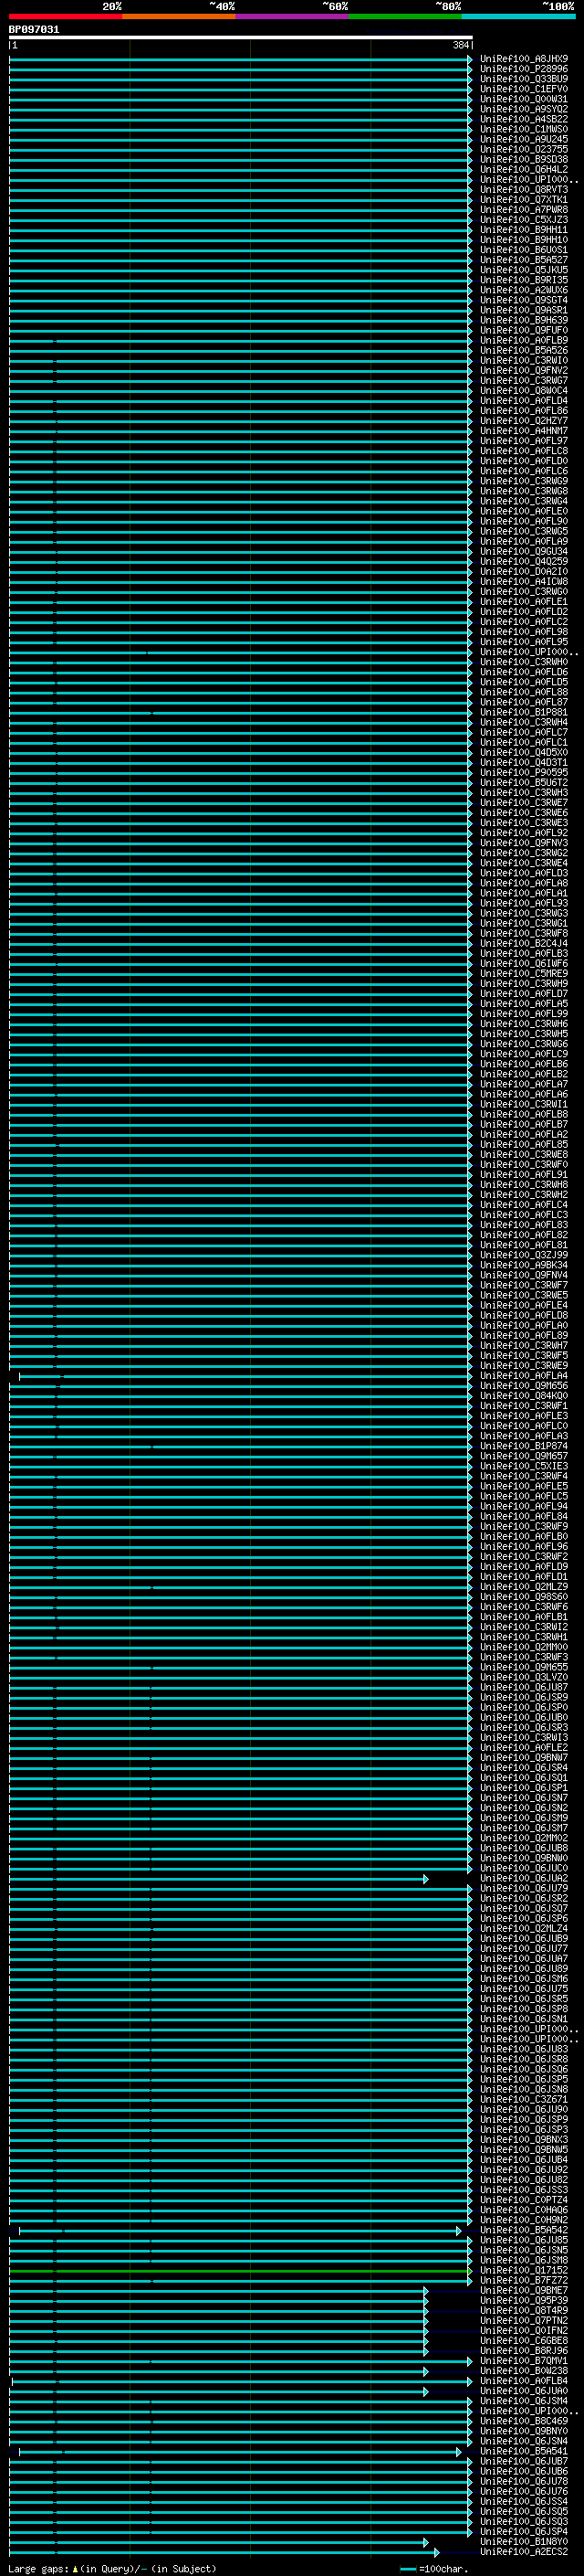This screenshot has height=2576, width=584.
Task: Click the purple ~60% identity legend bar
Action: pos(293,16)
